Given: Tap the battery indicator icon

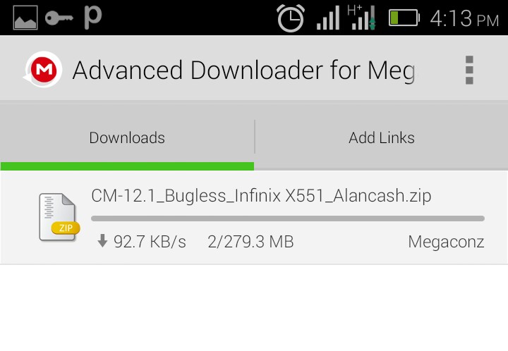Looking at the screenshot, I should 404,18.
